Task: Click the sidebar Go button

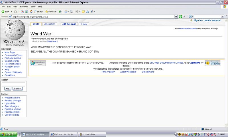Action: tap(8, 89)
